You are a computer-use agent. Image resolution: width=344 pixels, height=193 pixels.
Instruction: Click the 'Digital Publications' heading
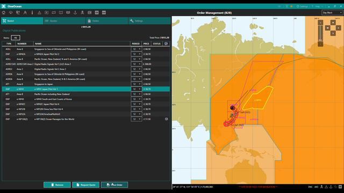(x=14, y=31)
